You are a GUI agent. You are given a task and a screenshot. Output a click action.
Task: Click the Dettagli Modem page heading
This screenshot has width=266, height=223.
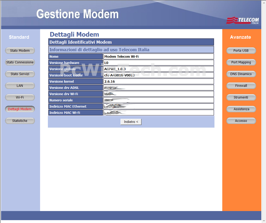(x=74, y=34)
